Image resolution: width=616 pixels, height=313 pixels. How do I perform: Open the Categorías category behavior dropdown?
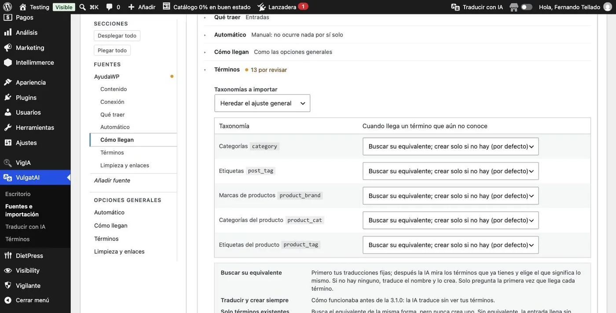[x=451, y=146]
